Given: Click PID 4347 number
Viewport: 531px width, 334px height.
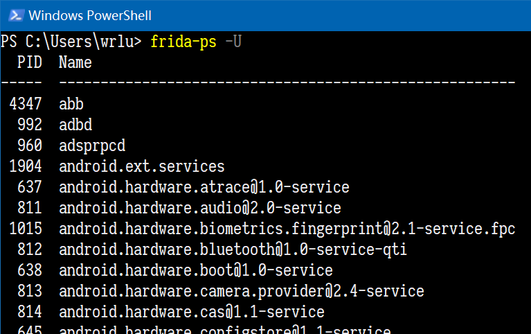Looking at the screenshot, I should click(x=26, y=104).
